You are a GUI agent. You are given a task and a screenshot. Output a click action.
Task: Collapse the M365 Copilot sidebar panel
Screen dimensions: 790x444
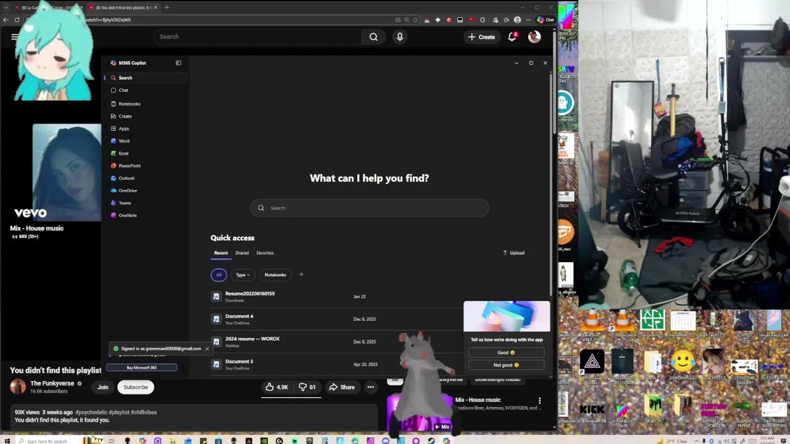click(178, 63)
